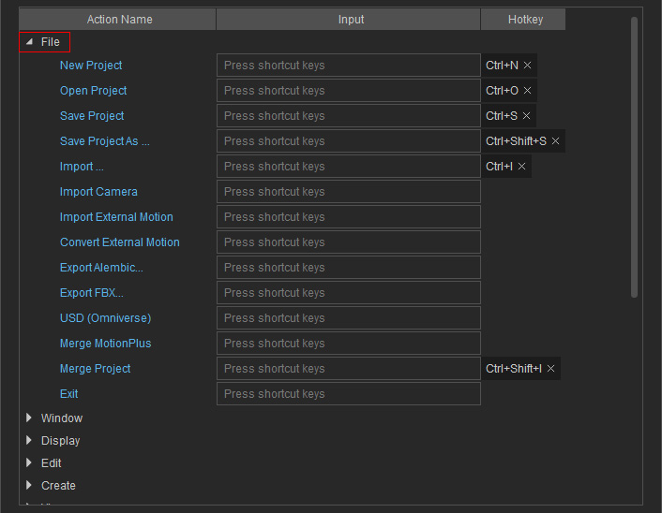Expand the Display category
Viewport: 662px width, 513px height.
point(29,441)
